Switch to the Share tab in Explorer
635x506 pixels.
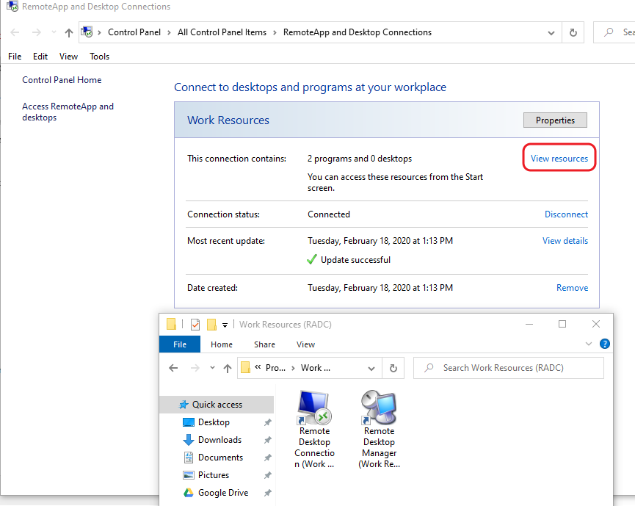(264, 344)
